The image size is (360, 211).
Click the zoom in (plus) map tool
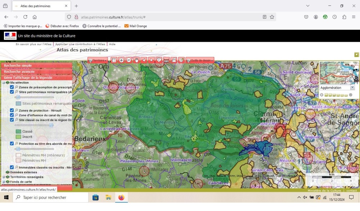coord(121,60)
